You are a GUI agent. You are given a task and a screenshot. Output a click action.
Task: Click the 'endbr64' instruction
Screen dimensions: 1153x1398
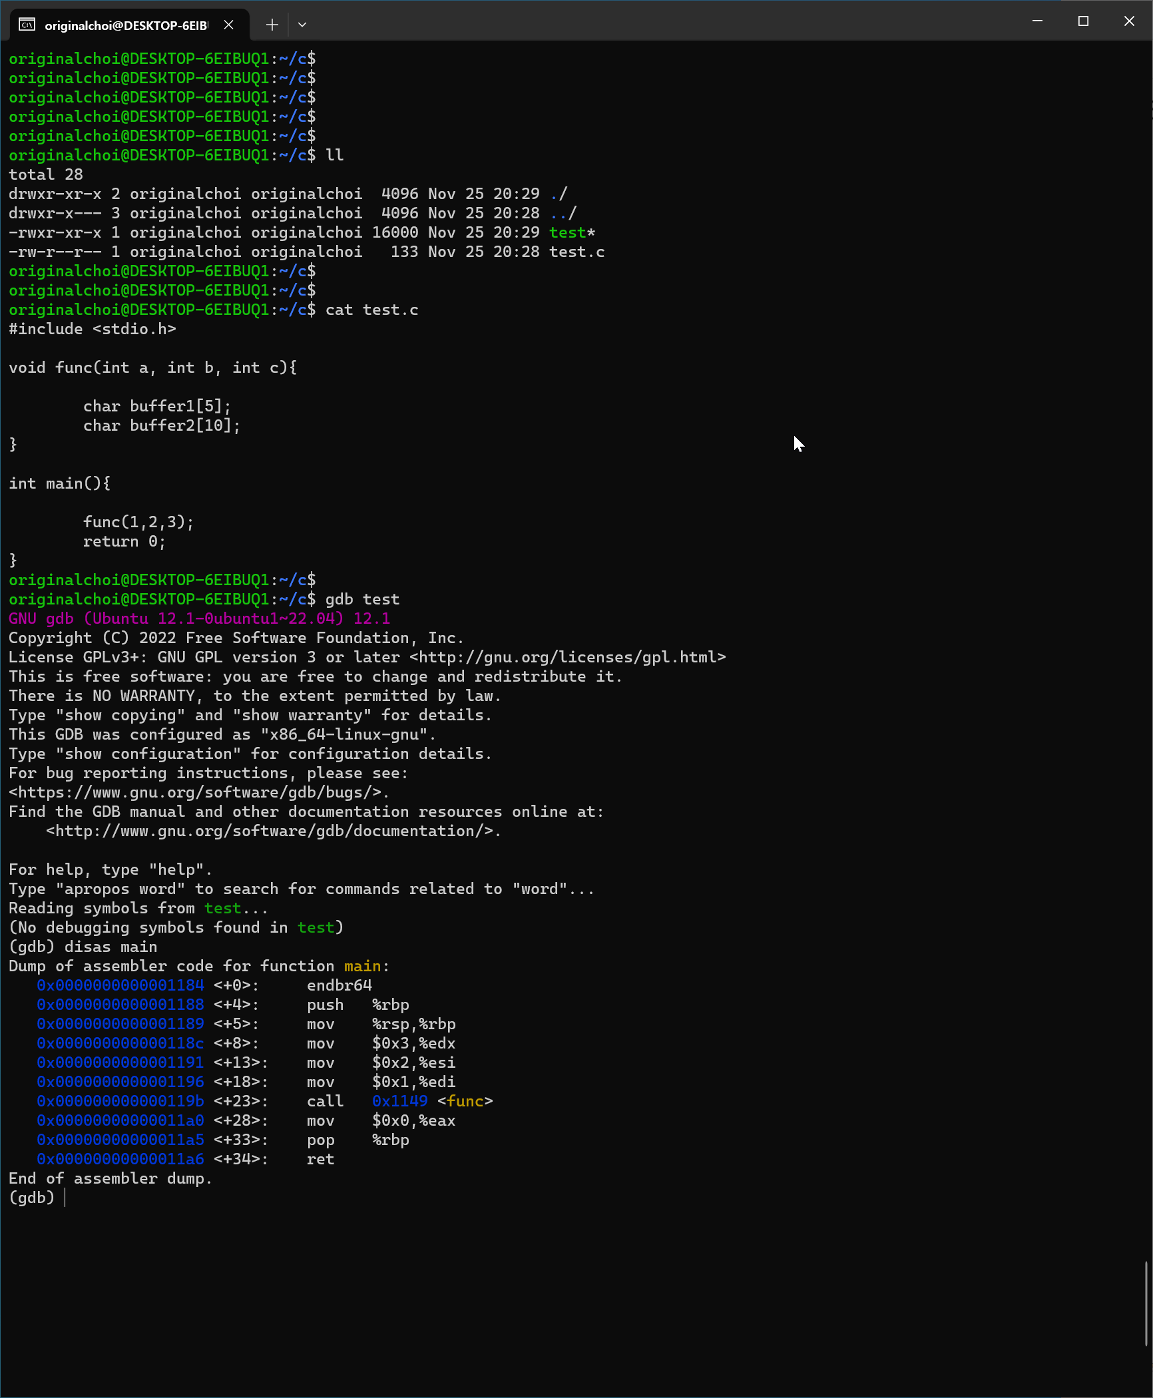340,985
